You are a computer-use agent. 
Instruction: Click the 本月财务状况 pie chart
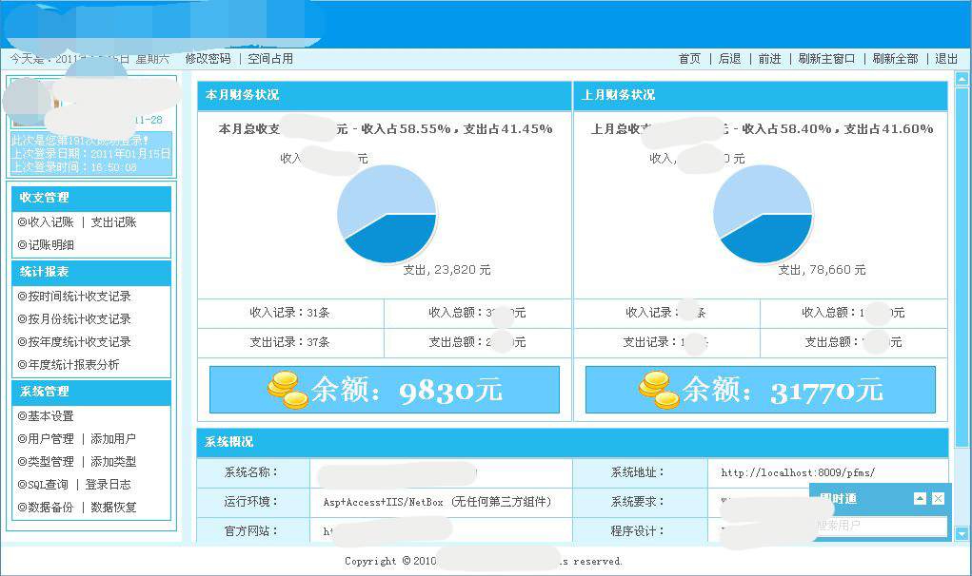(x=387, y=214)
